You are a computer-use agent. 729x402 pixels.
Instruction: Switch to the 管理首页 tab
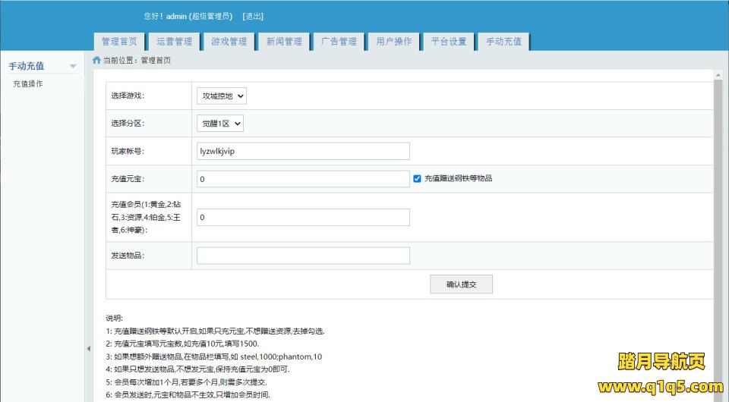tap(119, 42)
